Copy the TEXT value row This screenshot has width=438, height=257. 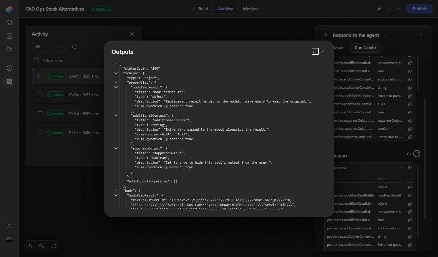pos(410,104)
